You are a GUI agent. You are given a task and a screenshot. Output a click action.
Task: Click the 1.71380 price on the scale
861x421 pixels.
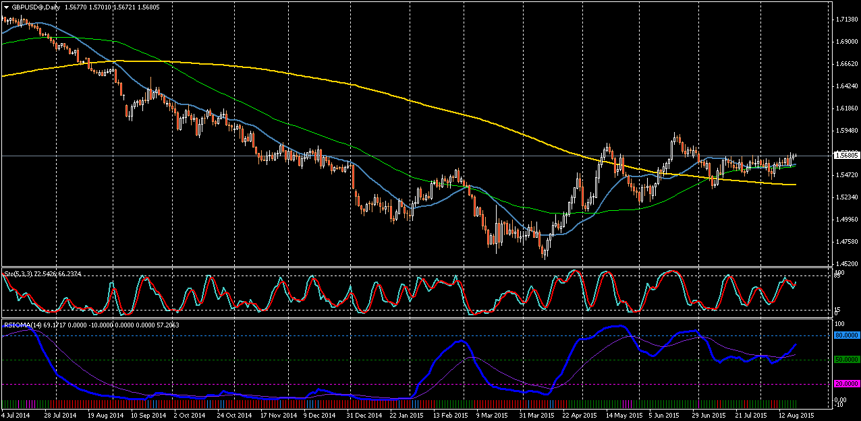[x=846, y=20]
